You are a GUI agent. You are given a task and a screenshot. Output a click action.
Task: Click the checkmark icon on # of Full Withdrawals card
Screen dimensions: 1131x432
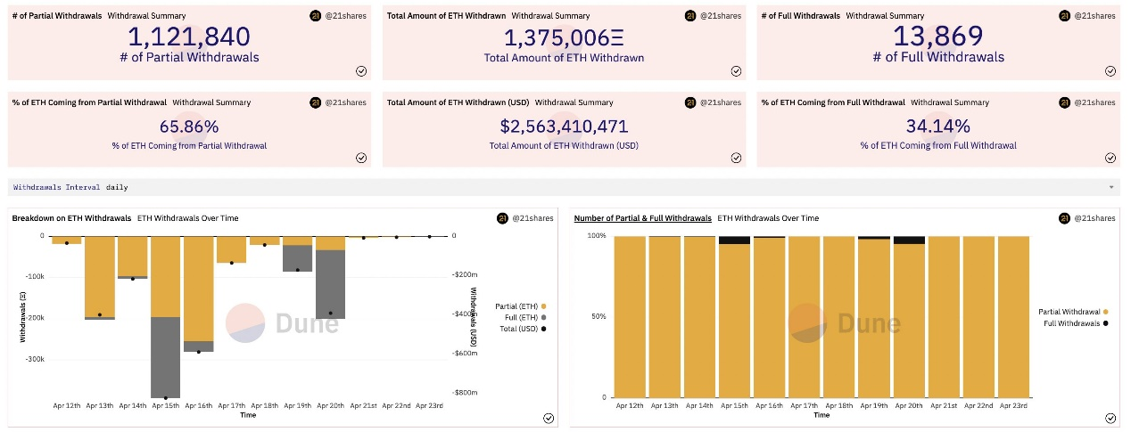tap(1110, 71)
